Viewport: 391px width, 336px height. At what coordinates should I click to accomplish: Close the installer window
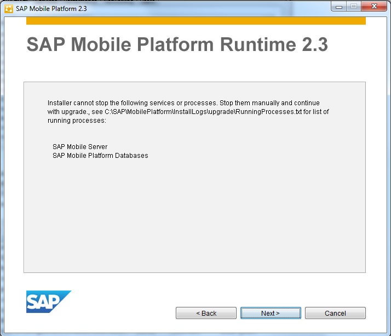[x=374, y=7]
